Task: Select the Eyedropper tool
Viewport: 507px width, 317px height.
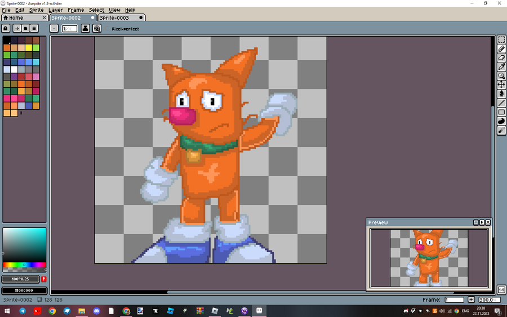Action: coord(501,66)
